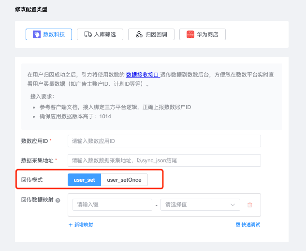This screenshot has height=251, width=306.
Task: Open 快速调试 quick debug link
Action: pos(248,224)
